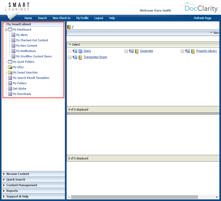The image size is (221, 201).
Task: Click the blue navigate arrow beside Users
Action: coord(75,51)
